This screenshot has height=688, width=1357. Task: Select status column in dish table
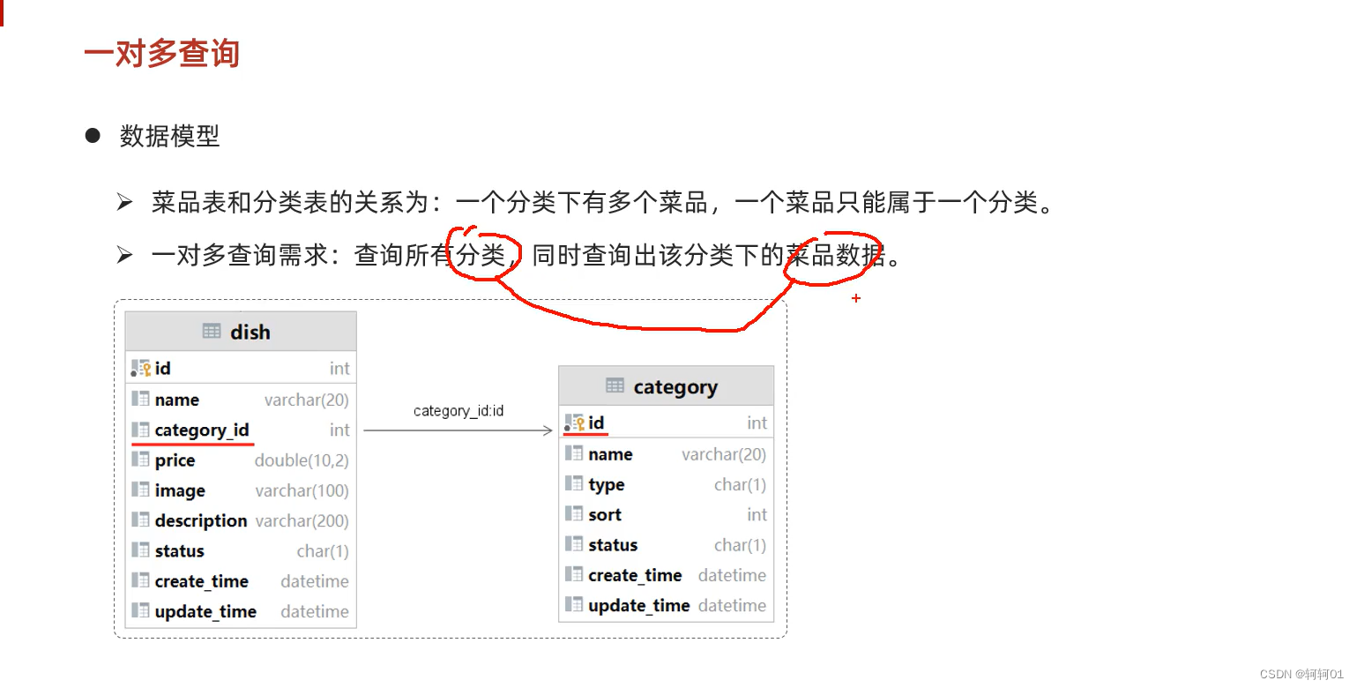click(x=180, y=551)
